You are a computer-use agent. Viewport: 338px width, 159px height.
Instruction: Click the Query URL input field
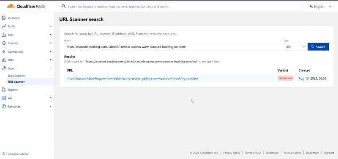[174, 47]
